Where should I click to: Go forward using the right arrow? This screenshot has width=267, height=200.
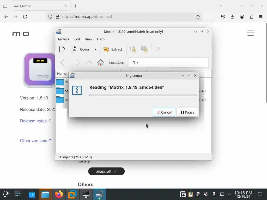tap(77, 63)
